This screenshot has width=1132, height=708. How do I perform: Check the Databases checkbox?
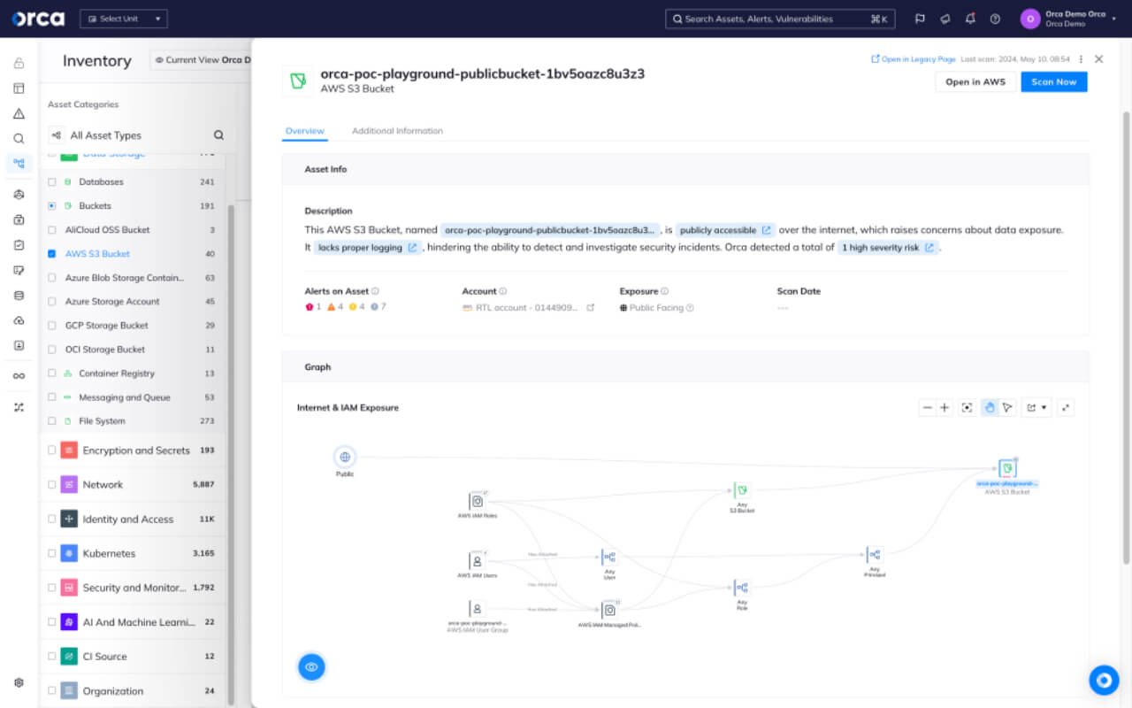[x=51, y=181]
